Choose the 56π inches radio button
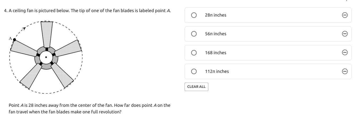This screenshot has width=354, height=116. [194, 34]
